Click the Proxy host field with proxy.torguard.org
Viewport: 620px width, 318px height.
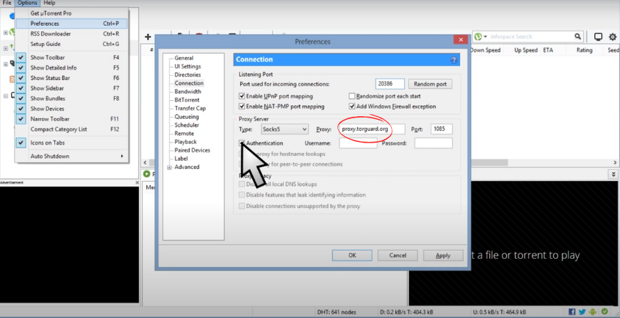click(372, 129)
